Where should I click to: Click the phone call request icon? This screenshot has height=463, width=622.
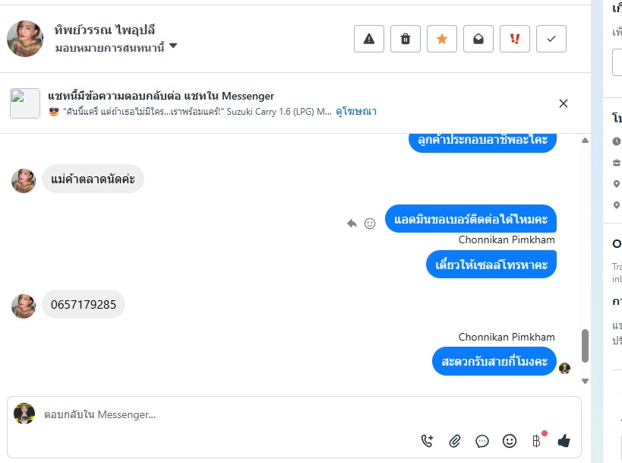pos(427,441)
